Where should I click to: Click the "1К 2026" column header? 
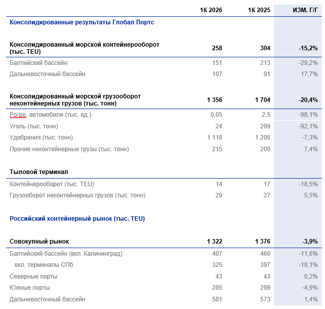coord(211,10)
